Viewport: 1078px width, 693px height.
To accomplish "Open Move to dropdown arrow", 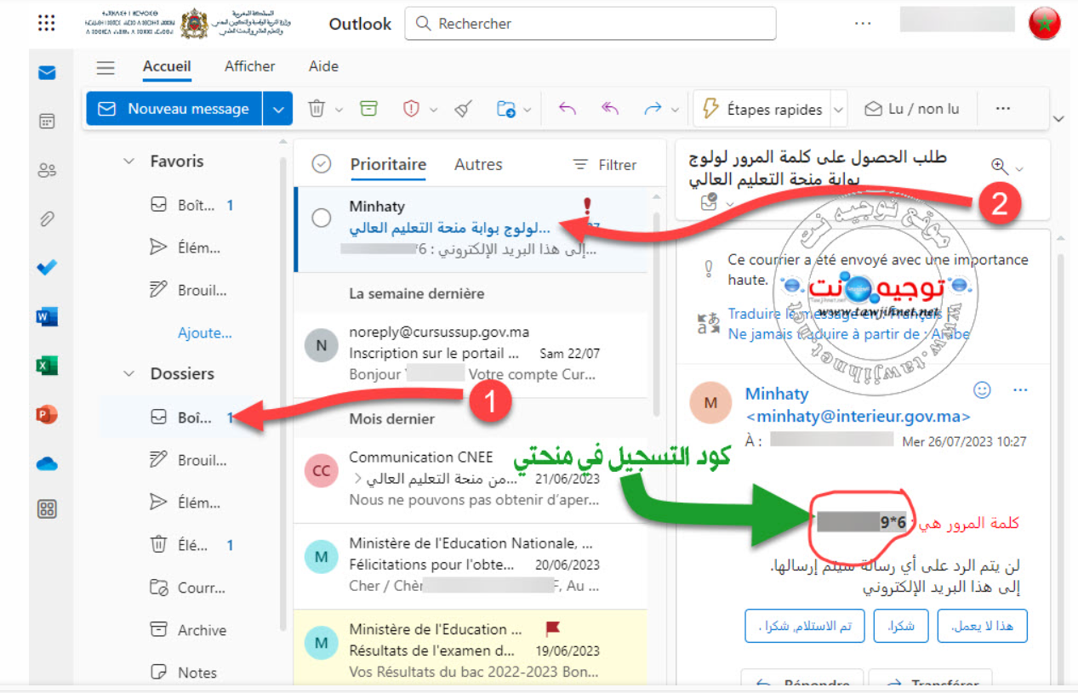I will [x=527, y=110].
